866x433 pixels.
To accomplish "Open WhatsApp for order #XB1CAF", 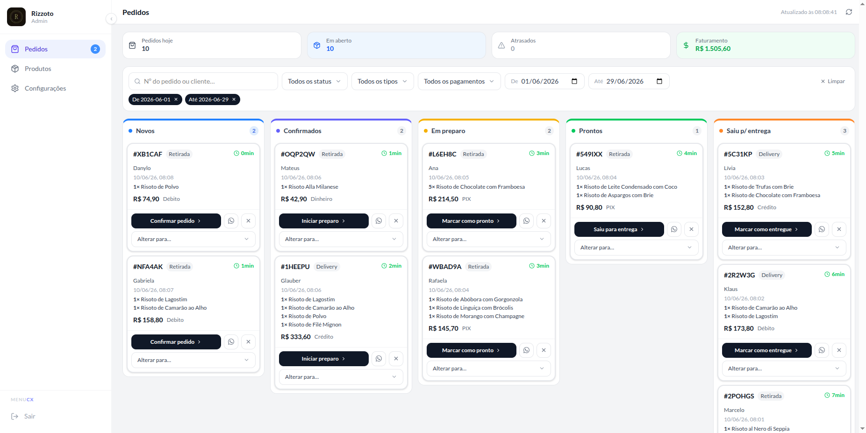I will [x=231, y=221].
